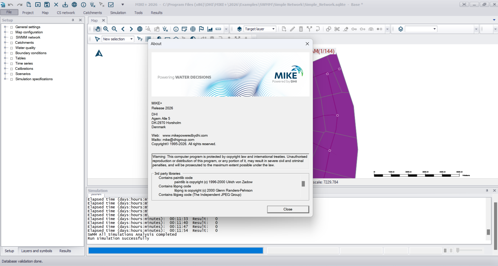This screenshot has width=498, height=266.
Task: Click the Undo arrow in the title bar
Action: [11, 4]
